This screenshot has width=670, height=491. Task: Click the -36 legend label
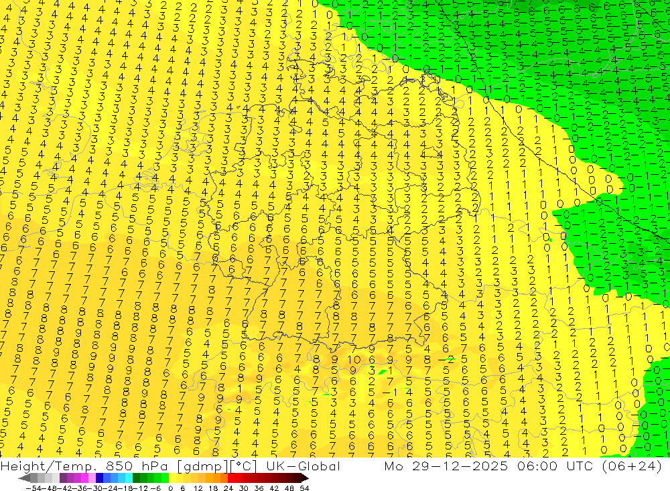80,488
